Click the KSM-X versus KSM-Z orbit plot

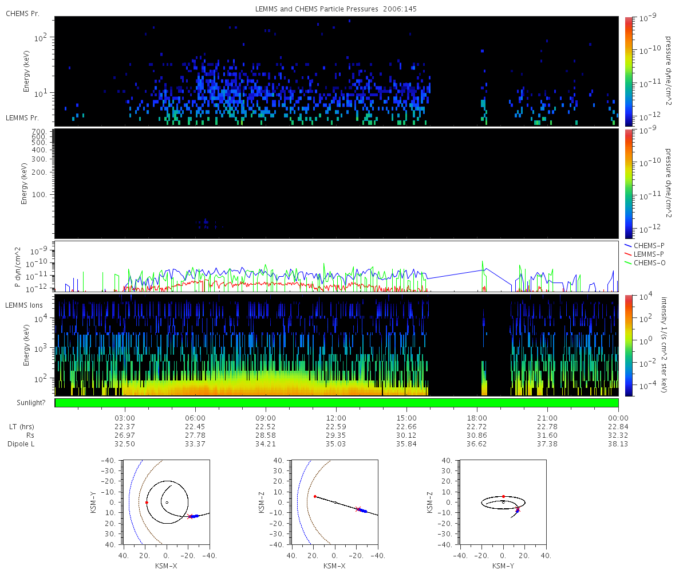click(x=335, y=502)
